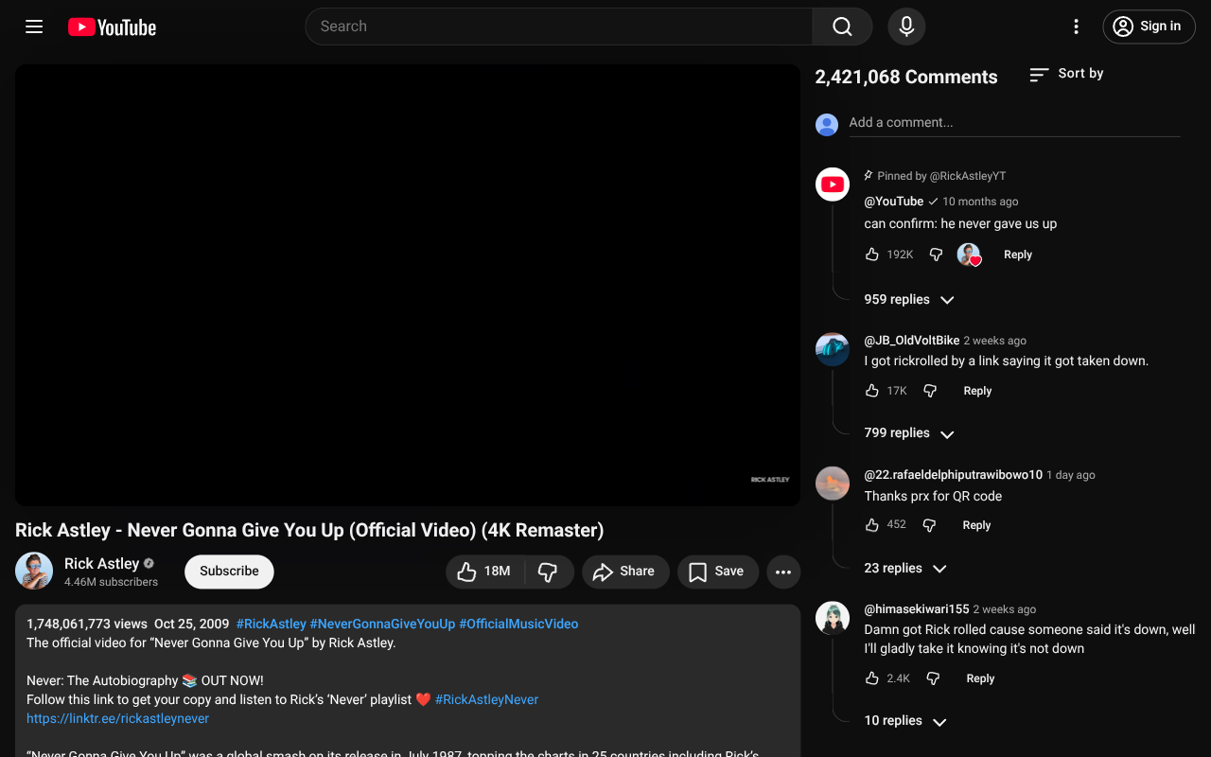
Task: Share the video
Action: click(x=624, y=572)
